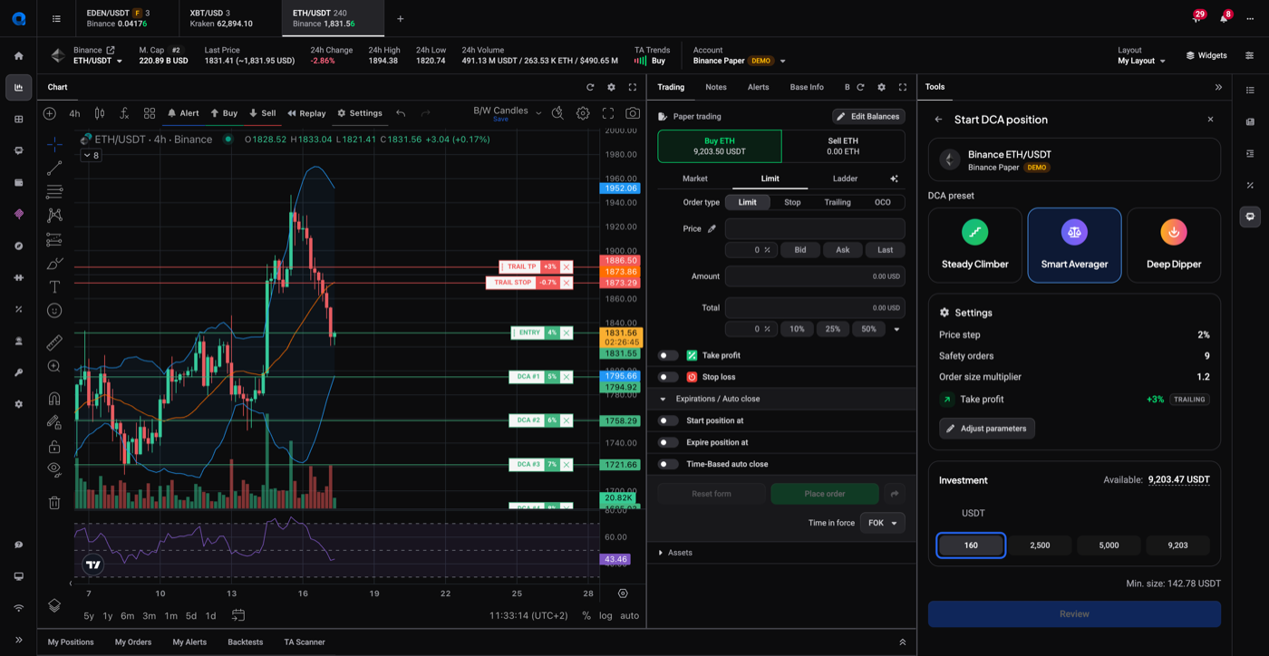This screenshot has width=1269, height=656.
Task: Remove the TRAIL TP line from chart
Action: [x=567, y=266]
